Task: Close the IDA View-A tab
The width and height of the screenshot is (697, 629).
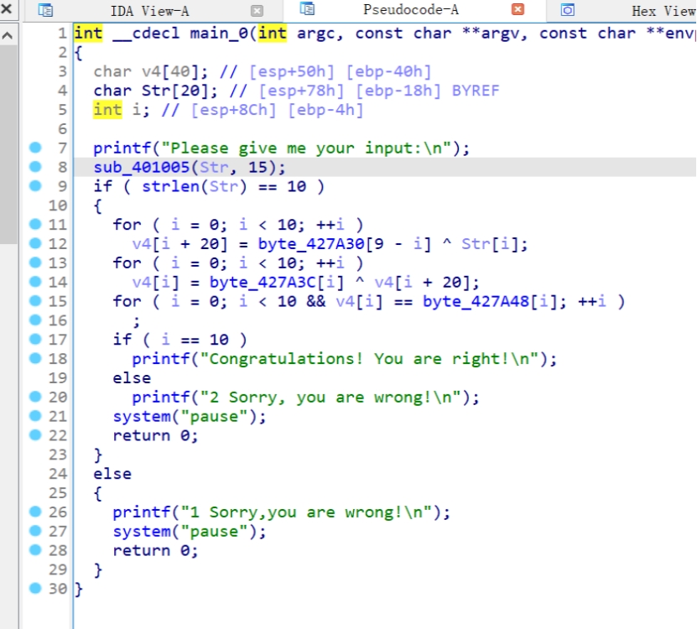Action: pos(257,11)
